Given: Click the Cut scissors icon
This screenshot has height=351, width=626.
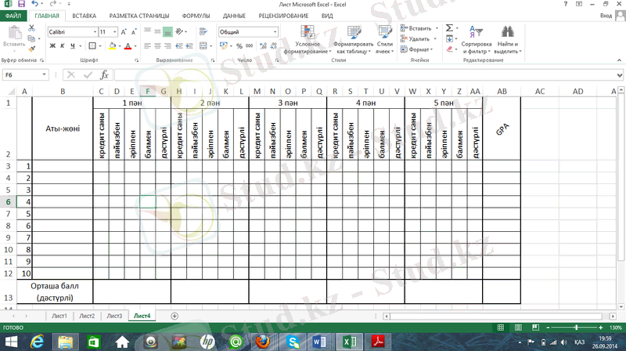Looking at the screenshot, I should point(32,28).
